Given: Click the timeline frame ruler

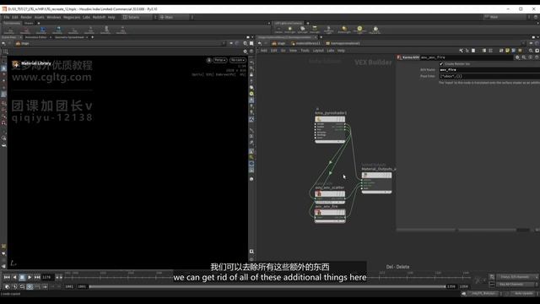Looking at the screenshot, I should 267,276.
